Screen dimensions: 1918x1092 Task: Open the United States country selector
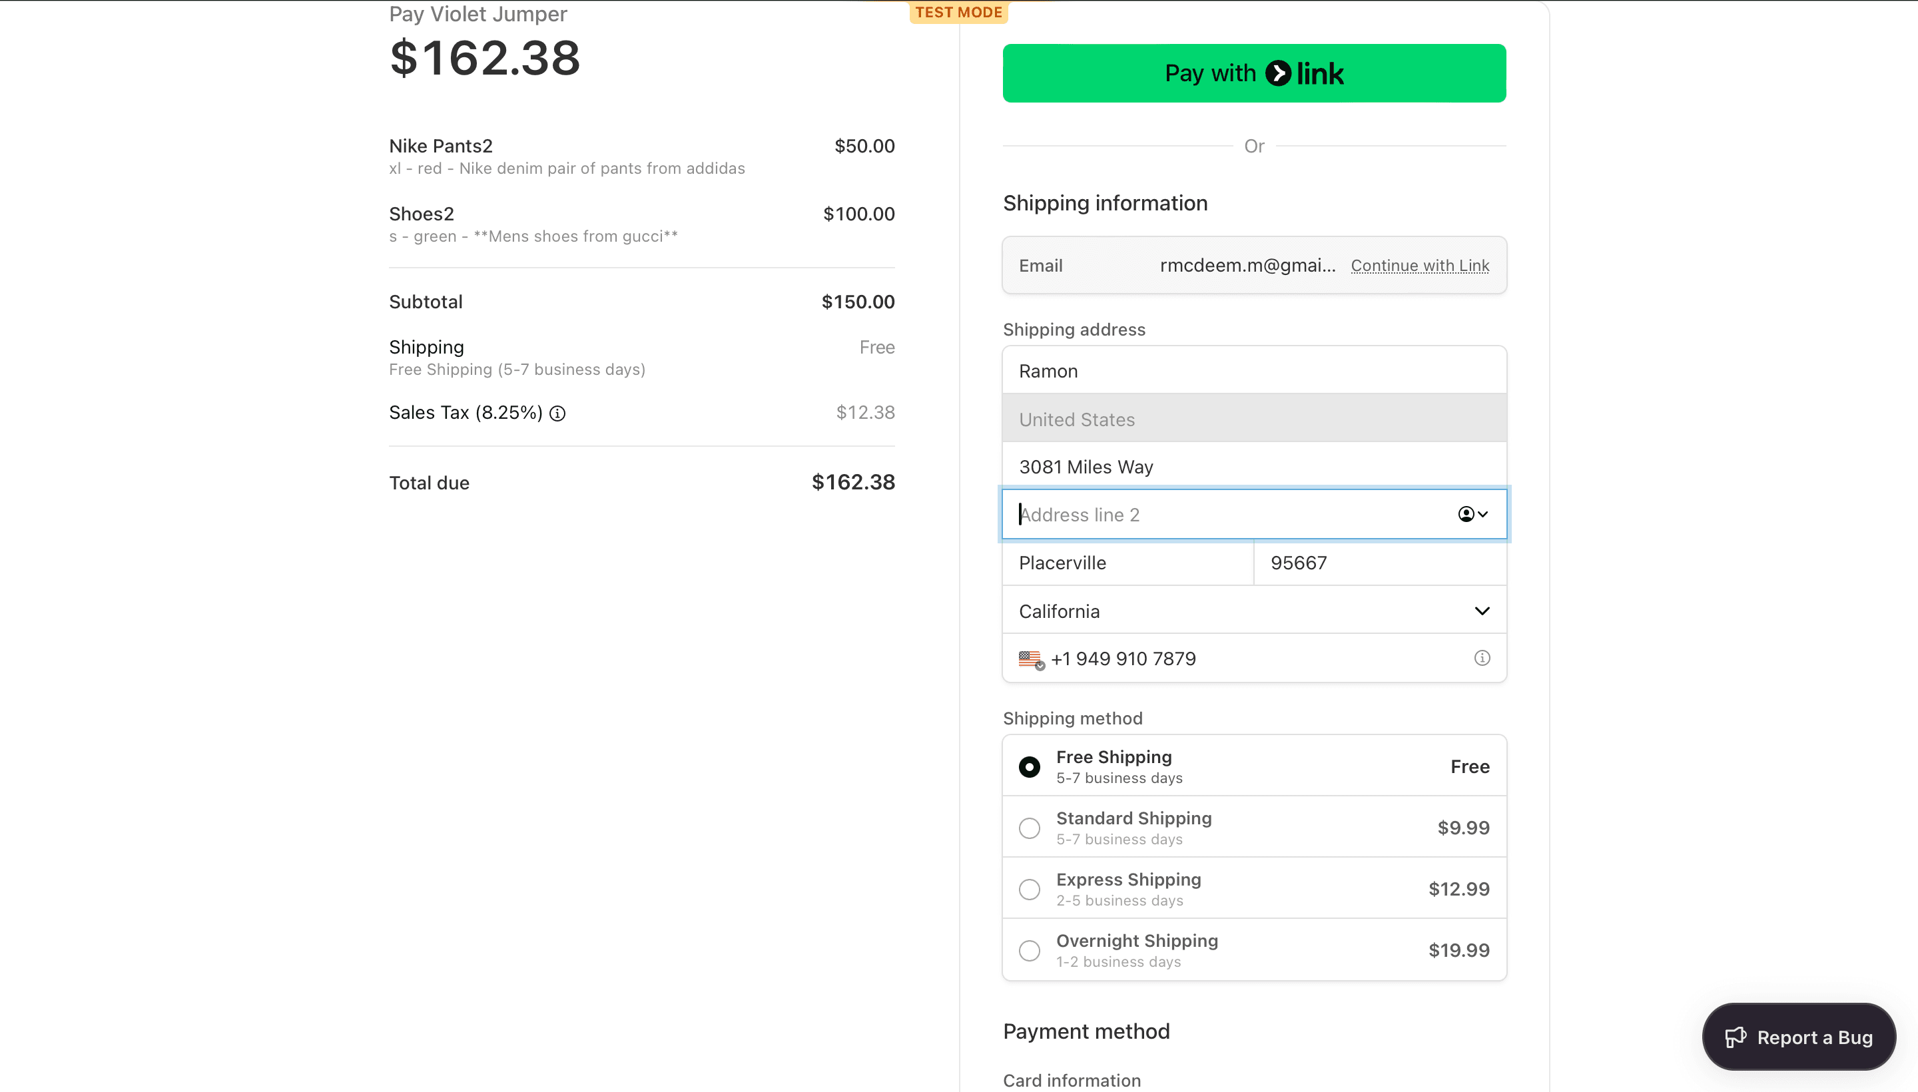(x=1254, y=419)
